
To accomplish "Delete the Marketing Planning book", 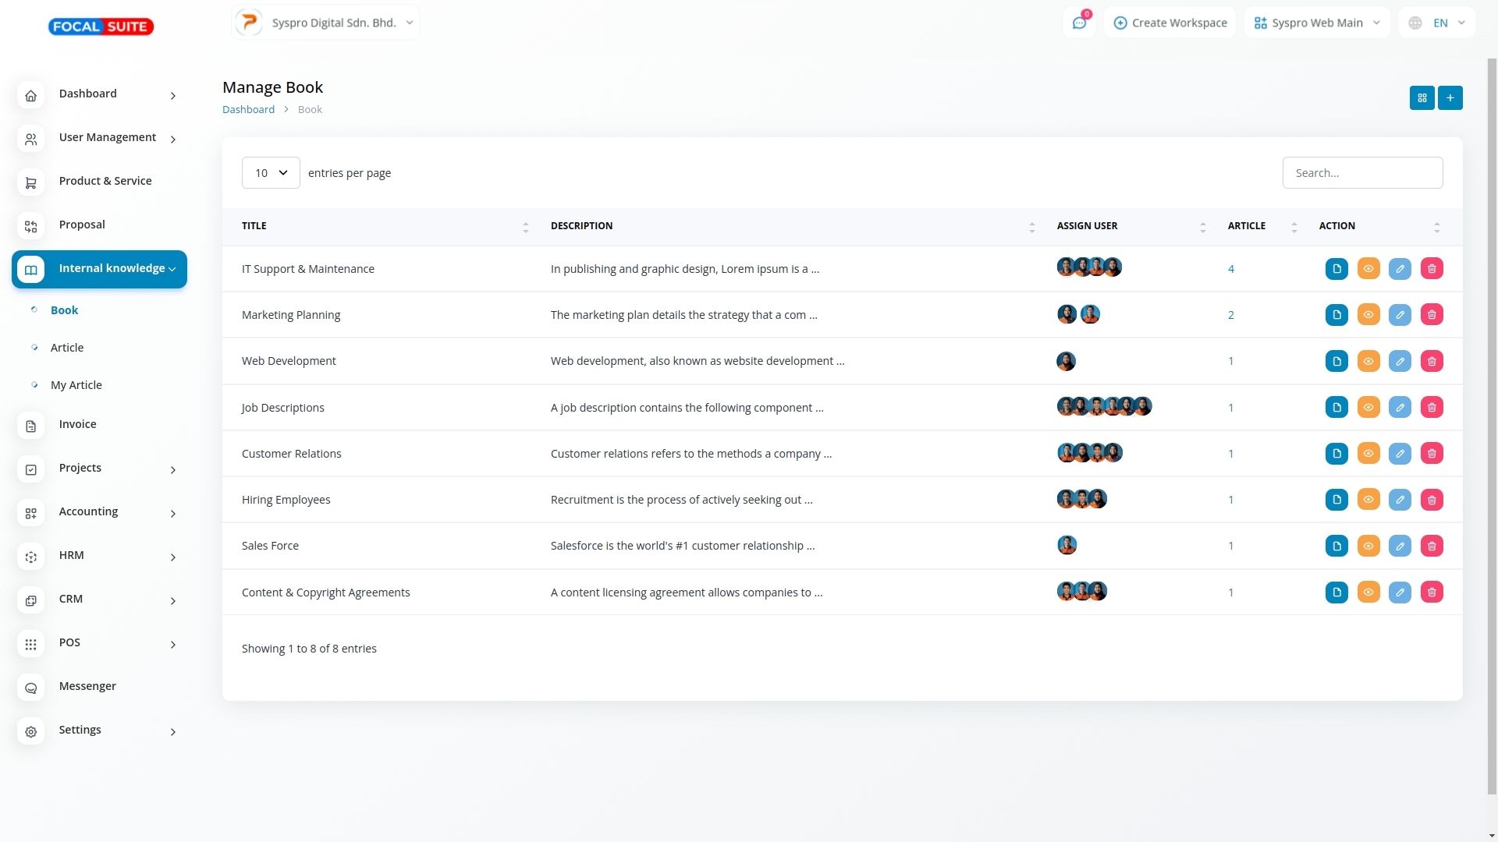I will pos(1432,315).
